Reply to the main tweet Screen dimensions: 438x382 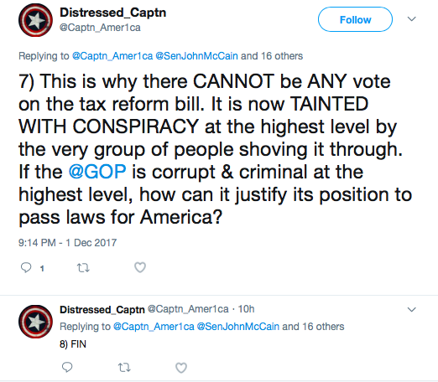(26, 267)
